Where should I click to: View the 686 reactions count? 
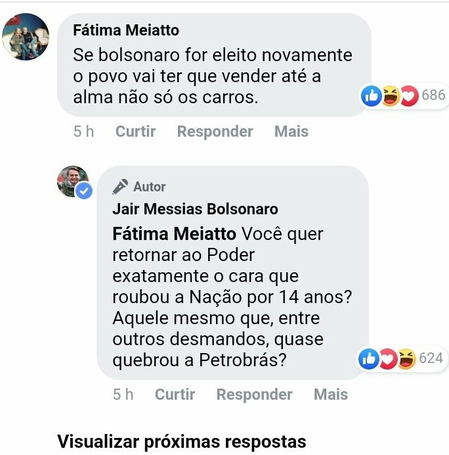coord(433,95)
